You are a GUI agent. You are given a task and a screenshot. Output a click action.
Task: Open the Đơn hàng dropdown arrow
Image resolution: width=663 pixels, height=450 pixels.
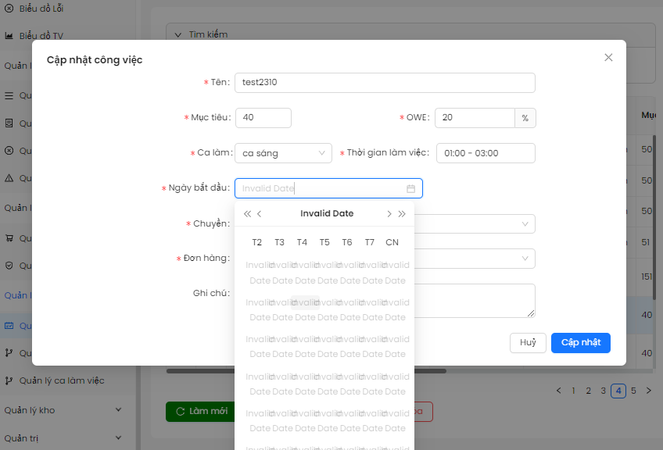pos(525,259)
